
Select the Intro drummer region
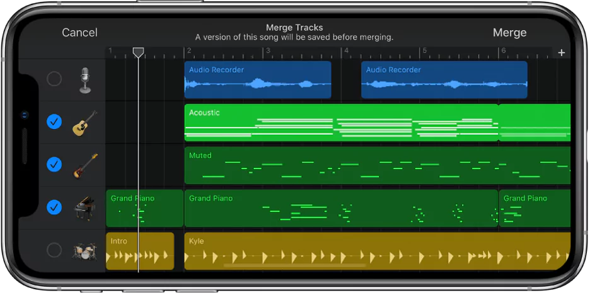click(x=140, y=251)
